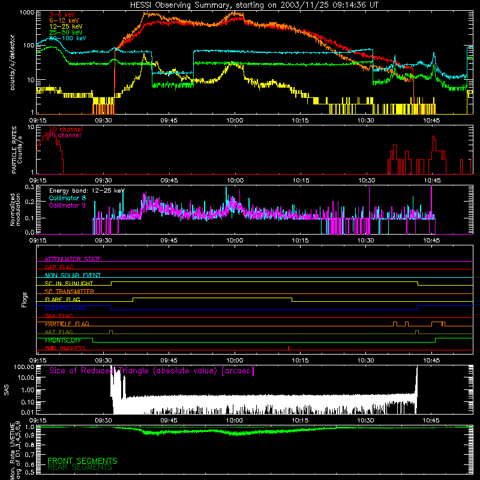The width and height of the screenshot is (480, 480).
Task: Click the SC_TRANSMITTER flag label
Action: pyautogui.click(x=70, y=292)
